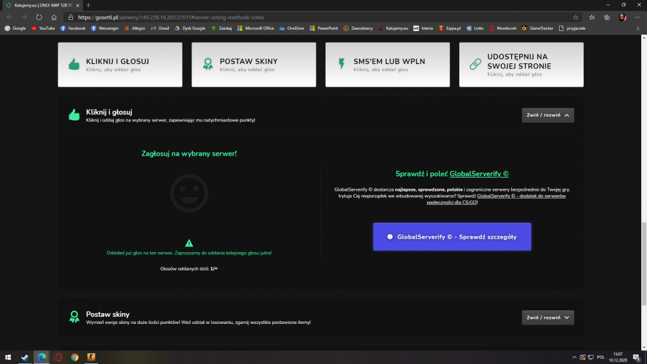Open the GameTracker bookmark

click(x=537, y=28)
